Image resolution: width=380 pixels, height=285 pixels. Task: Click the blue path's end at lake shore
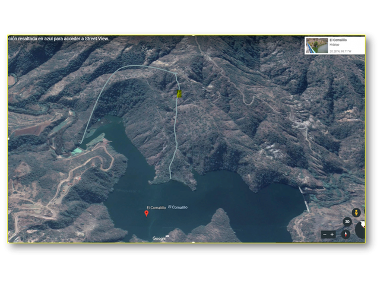point(170,178)
